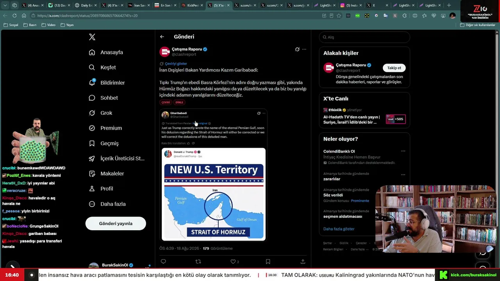The height and width of the screenshot is (281, 500).
Task: Click the Gizlilik footer link
Action: click(x=344, y=243)
